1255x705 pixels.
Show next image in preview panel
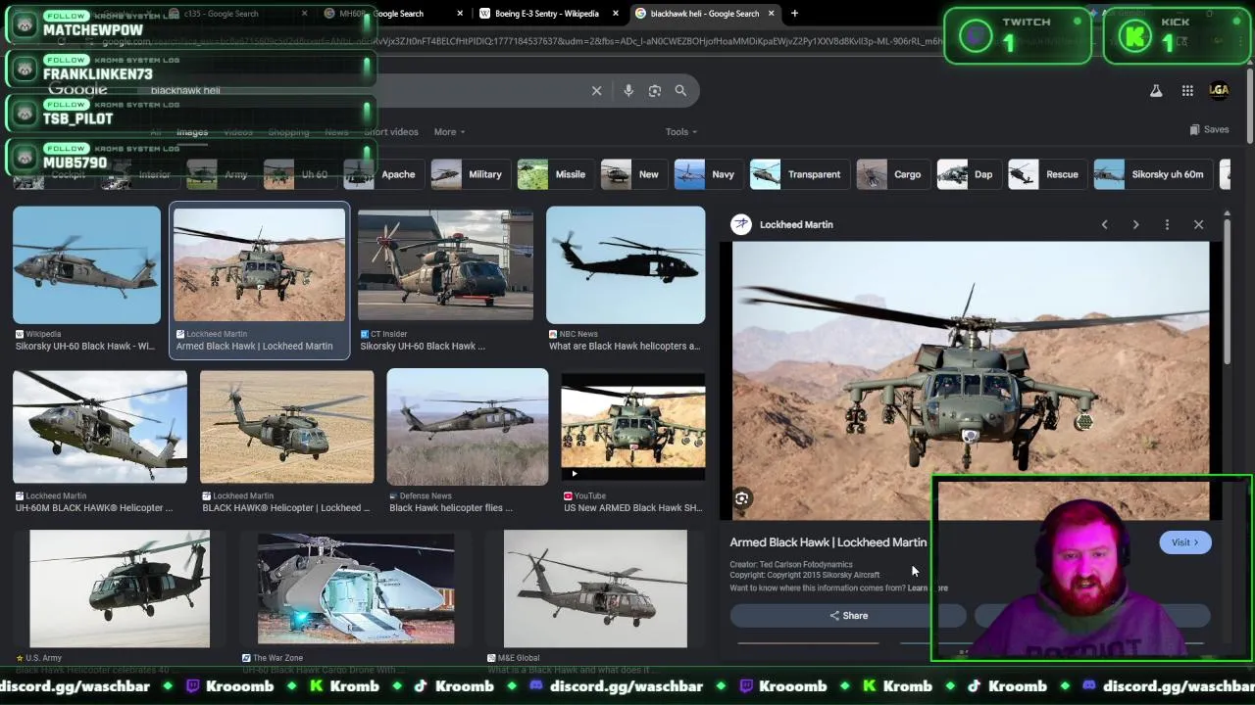[x=1135, y=224]
